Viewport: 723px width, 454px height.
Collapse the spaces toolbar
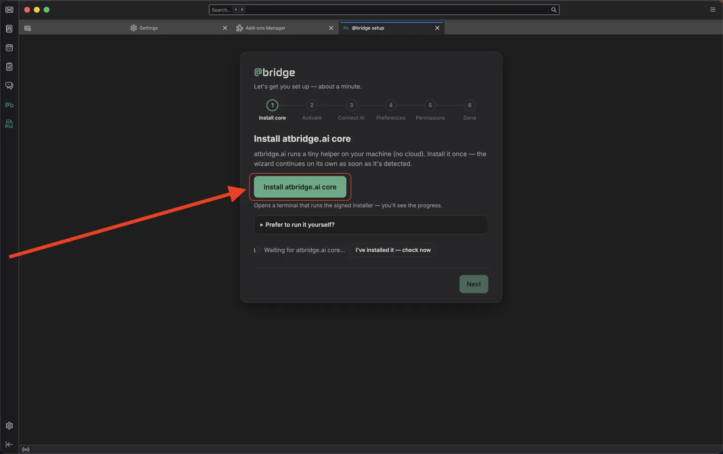[x=9, y=445]
